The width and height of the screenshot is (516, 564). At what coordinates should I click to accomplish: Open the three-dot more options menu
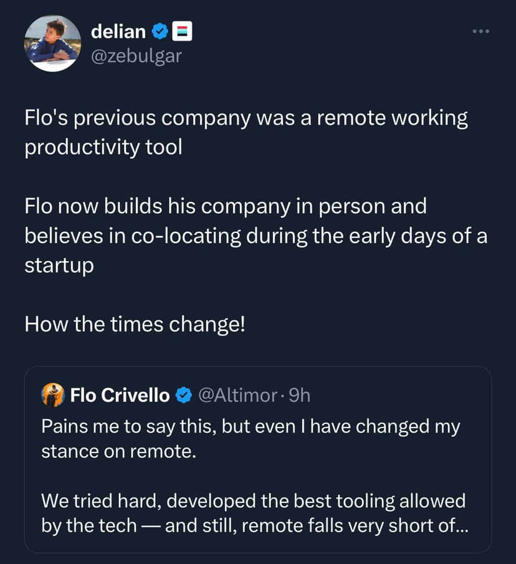coord(480,31)
